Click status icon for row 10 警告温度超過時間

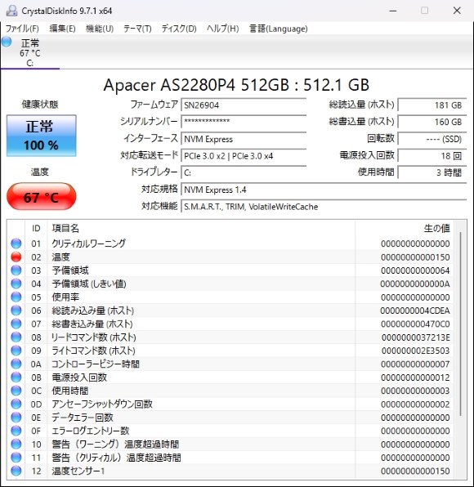[16, 444]
